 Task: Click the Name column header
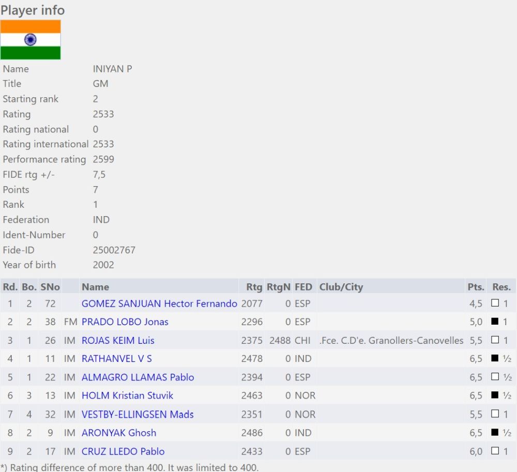(x=95, y=287)
